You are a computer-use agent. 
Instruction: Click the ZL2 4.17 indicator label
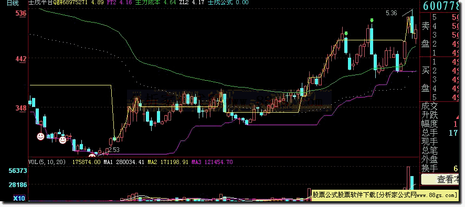tap(193, 3)
